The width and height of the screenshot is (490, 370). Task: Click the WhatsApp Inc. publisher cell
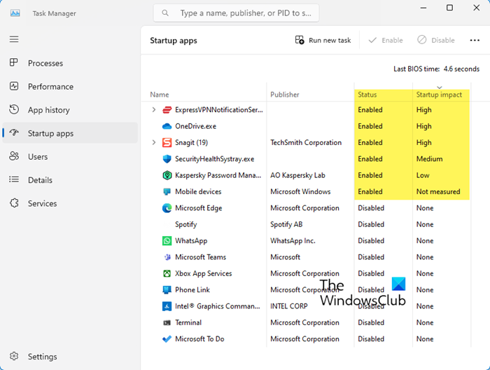tap(293, 241)
